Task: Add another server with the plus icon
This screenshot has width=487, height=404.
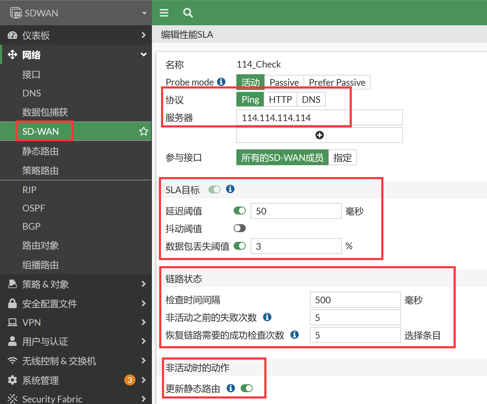Action: point(319,135)
